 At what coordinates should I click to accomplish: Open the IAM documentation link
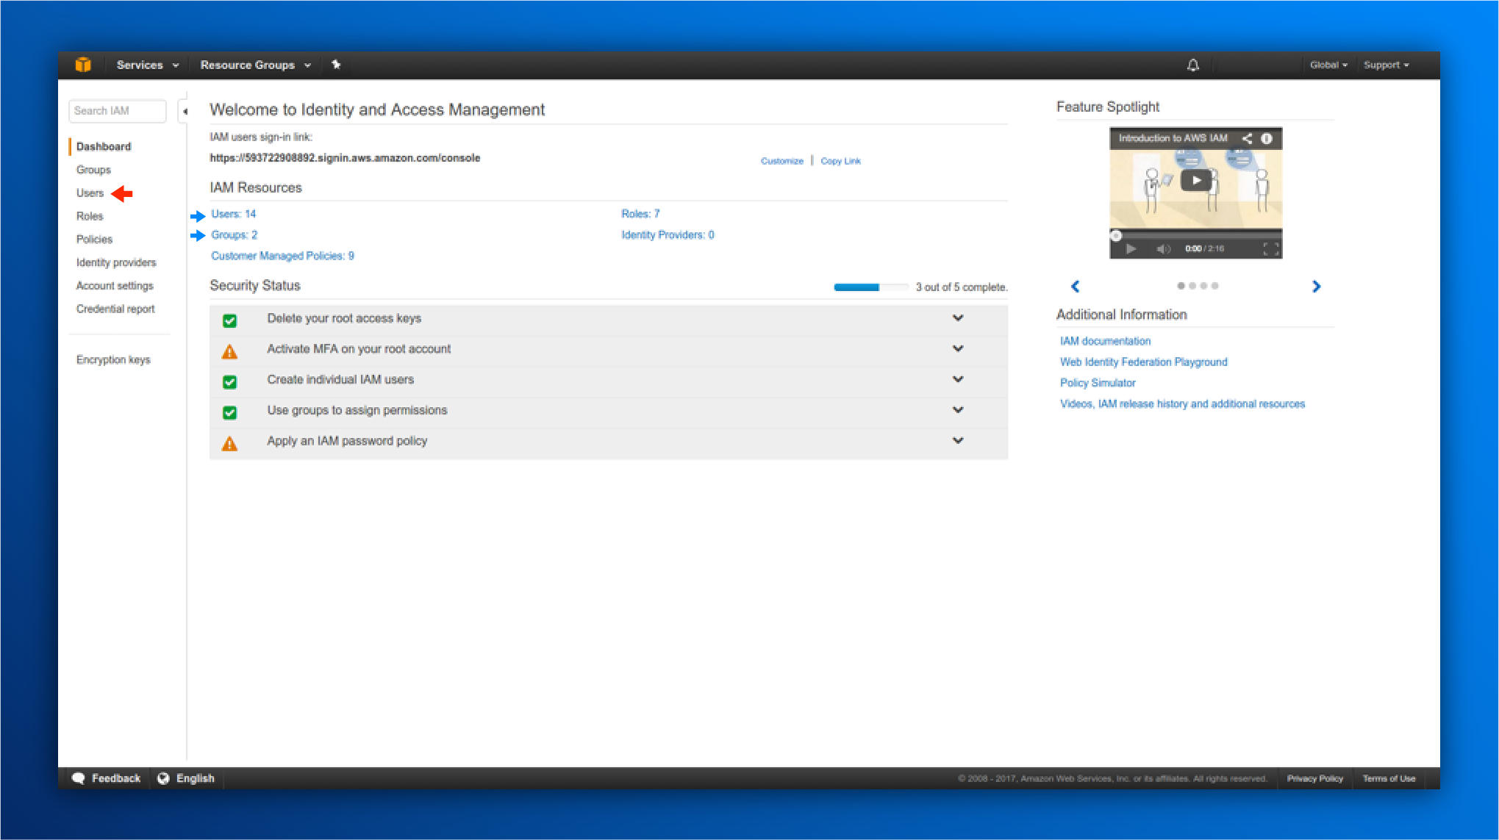click(1105, 341)
